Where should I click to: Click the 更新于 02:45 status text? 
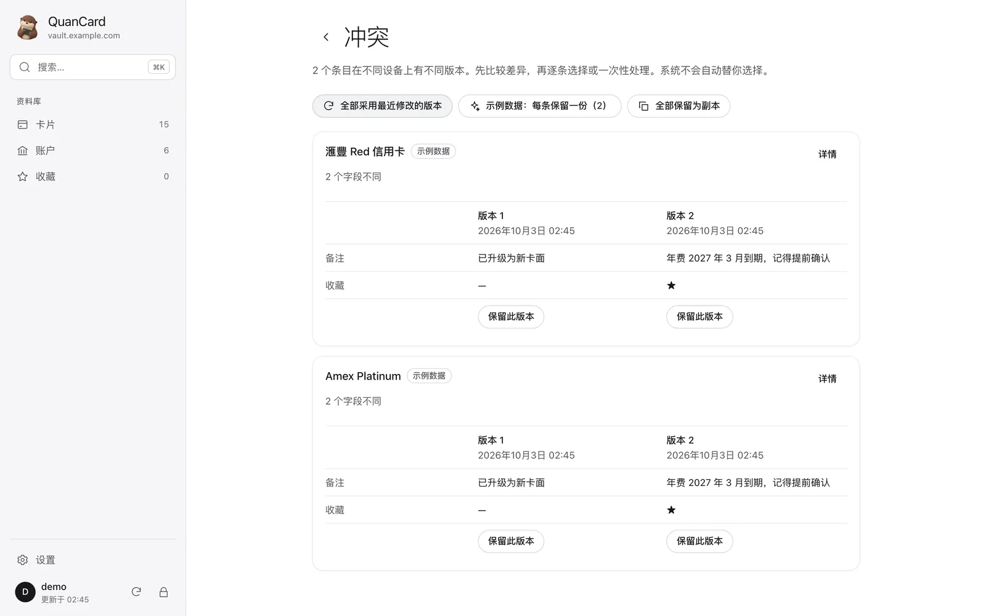pos(65,599)
